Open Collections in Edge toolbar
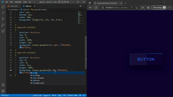 [x=148, y=8]
